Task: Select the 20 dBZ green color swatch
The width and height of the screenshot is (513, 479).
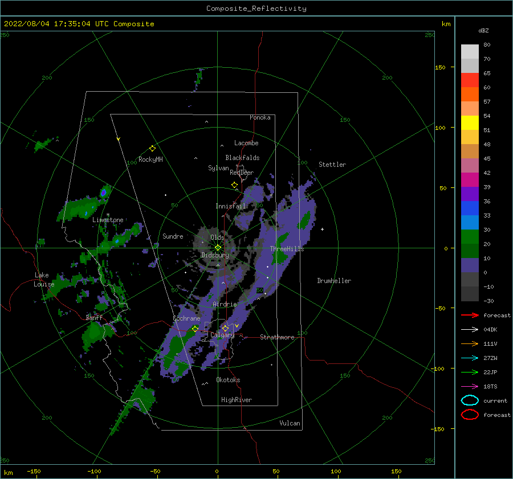Action: click(470, 251)
